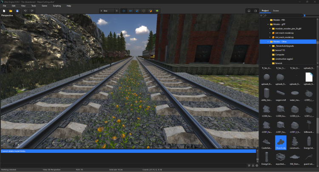Switch to the Scene tab

276,11
